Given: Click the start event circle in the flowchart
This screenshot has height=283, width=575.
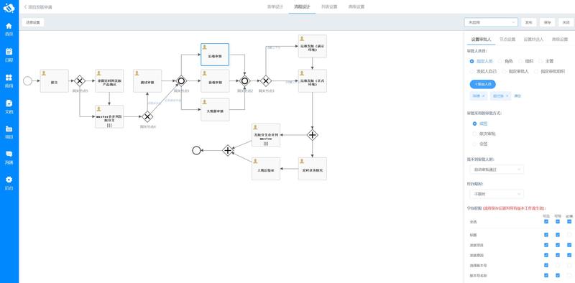Looking at the screenshot, I should pos(27,80).
